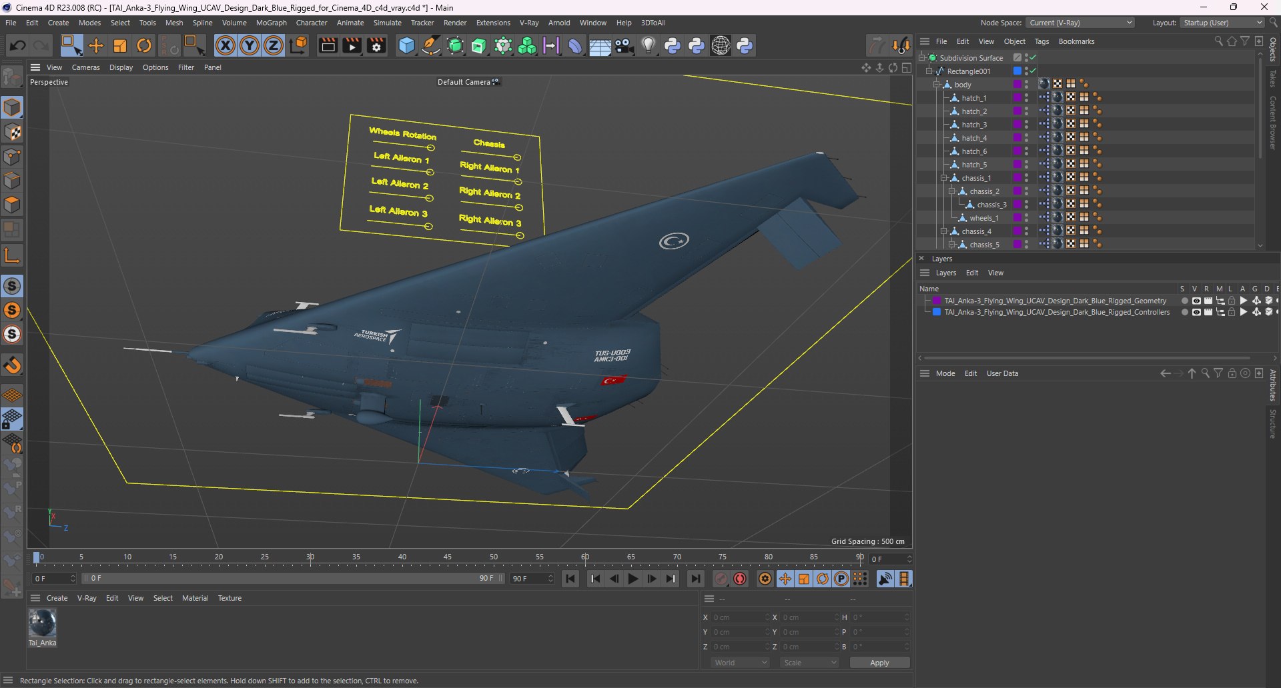Click the globe web icon in toolbar
This screenshot has width=1281, height=688.
pyautogui.click(x=721, y=45)
